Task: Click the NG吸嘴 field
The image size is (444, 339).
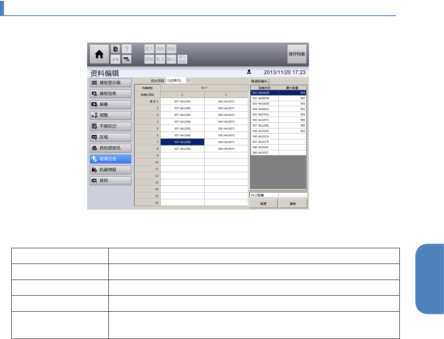Action: 278,195
